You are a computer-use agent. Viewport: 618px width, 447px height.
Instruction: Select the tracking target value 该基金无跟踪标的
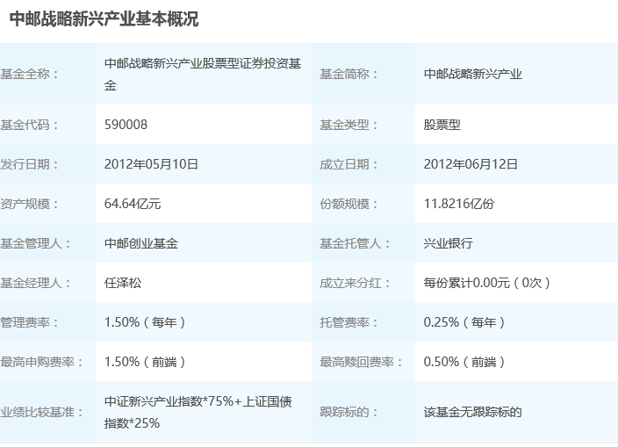tap(473, 412)
